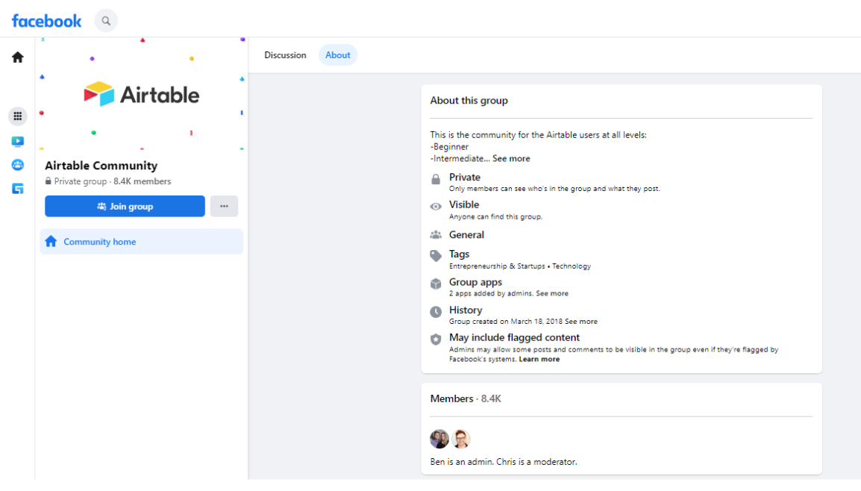Viewport: 861px width, 491px height.
Task: Click the Airtable logo cover image
Action: pyautogui.click(x=141, y=95)
